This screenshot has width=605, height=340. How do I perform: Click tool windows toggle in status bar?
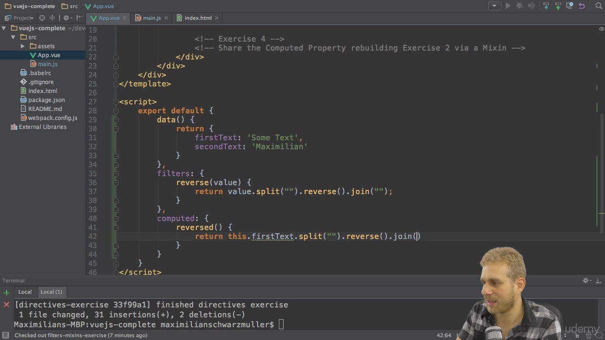pos(5,335)
